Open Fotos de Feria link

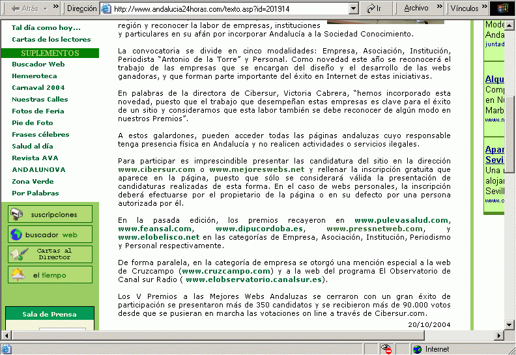(x=38, y=111)
